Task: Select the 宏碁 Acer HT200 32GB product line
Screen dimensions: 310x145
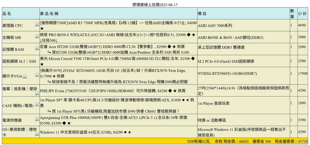Action: pos(112,47)
